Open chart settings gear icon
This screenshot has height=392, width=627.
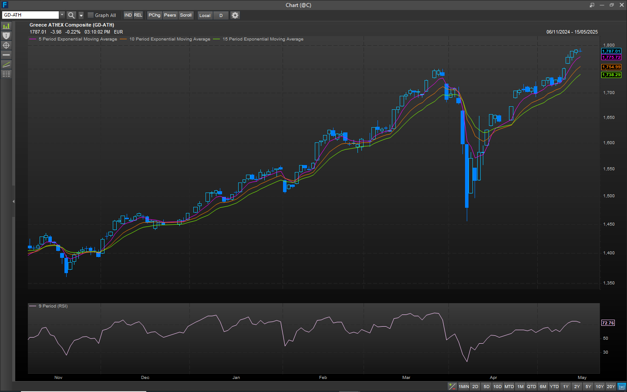[235, 15]
